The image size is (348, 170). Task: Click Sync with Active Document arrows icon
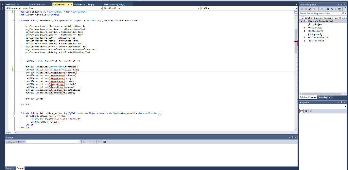point(328,9)
